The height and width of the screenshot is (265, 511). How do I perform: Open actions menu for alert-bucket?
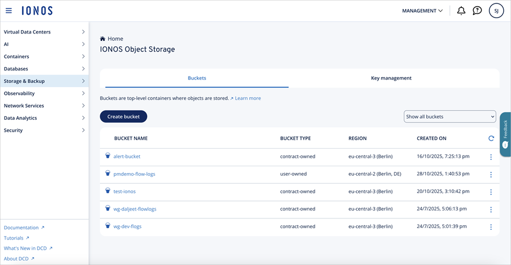[x=491, y=157]
